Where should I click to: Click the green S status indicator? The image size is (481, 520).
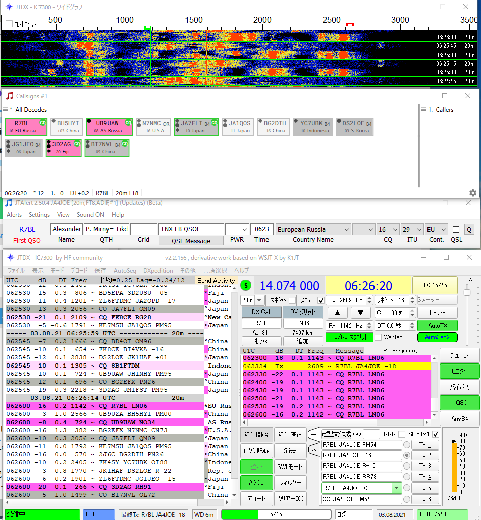[246, 286]
